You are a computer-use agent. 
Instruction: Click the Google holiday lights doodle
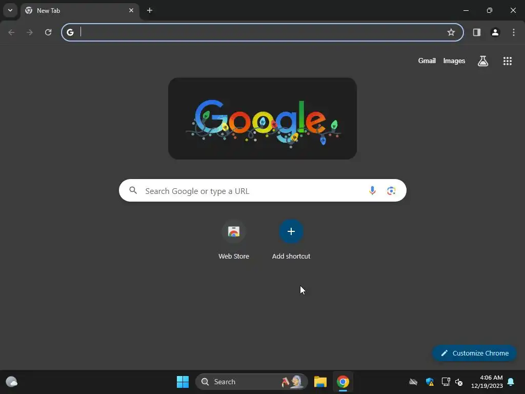pos(262,119)
